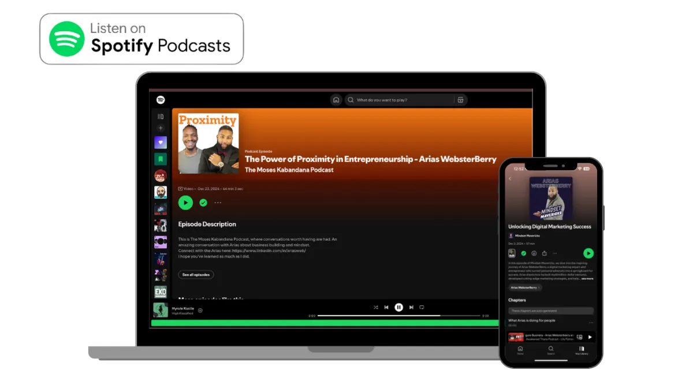Toggle the saved checkmark next to the laptop play button
The image size is (693, 389).
pos(203,203)
